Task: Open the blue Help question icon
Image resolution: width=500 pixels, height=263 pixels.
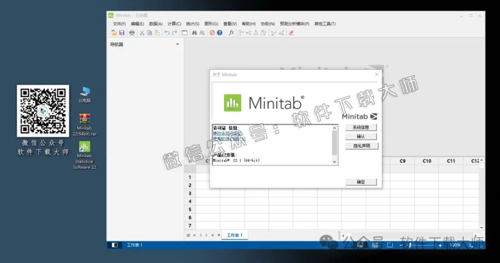Action: coord(219,33)
